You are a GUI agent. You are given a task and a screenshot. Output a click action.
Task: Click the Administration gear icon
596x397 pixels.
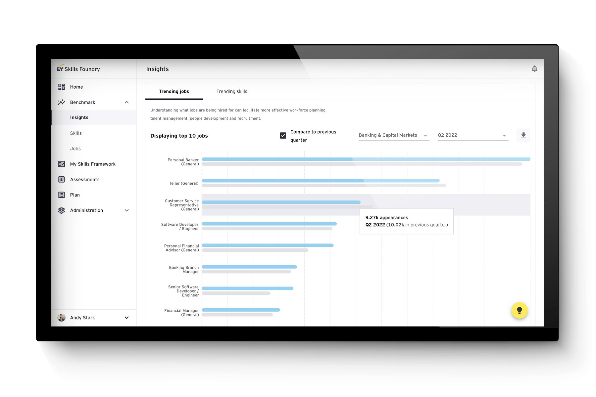62,210
